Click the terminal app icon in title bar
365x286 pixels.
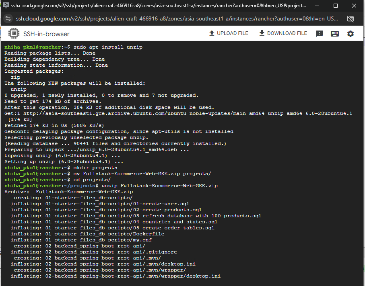[6, 6]
